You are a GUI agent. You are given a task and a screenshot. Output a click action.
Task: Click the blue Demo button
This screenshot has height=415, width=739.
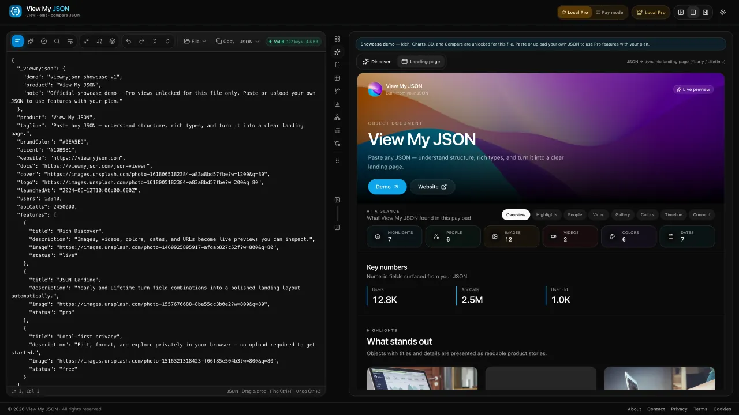387,187
